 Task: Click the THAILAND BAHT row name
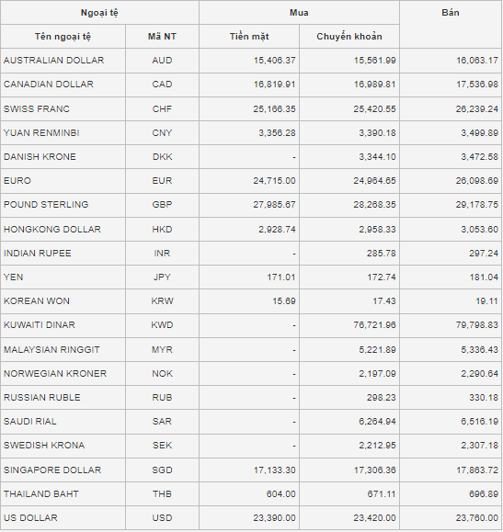[x=41, y=493]
